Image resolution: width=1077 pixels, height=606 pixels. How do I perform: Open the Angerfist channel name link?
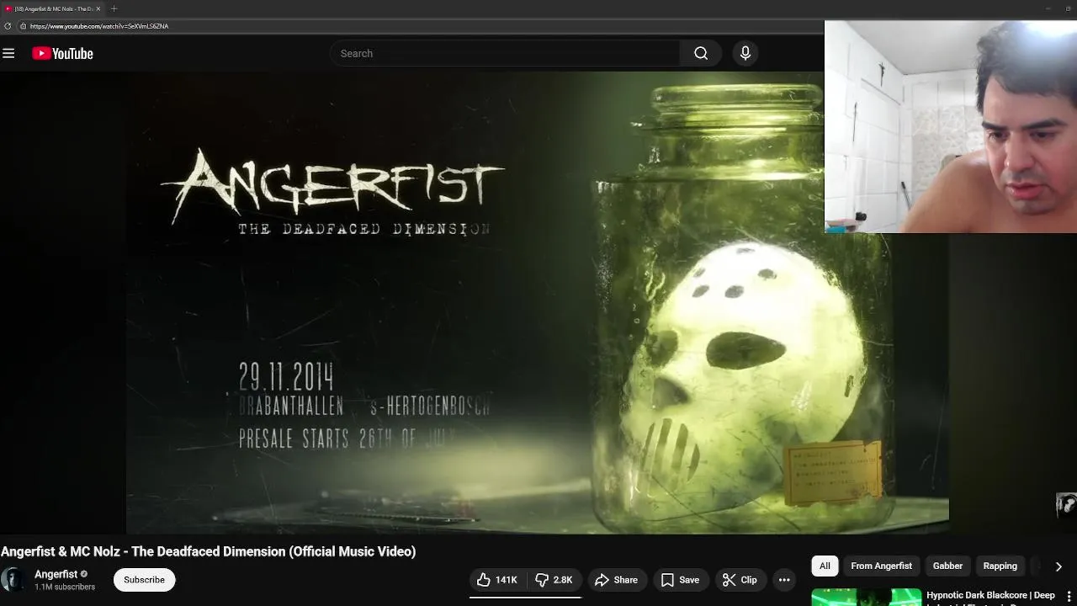coord(56,574)
